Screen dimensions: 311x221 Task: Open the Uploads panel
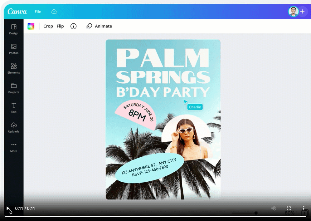pyautogui.click(x=14, y=128)
